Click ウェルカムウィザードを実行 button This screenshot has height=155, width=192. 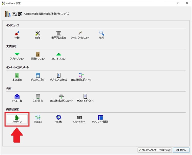point(155,150)
